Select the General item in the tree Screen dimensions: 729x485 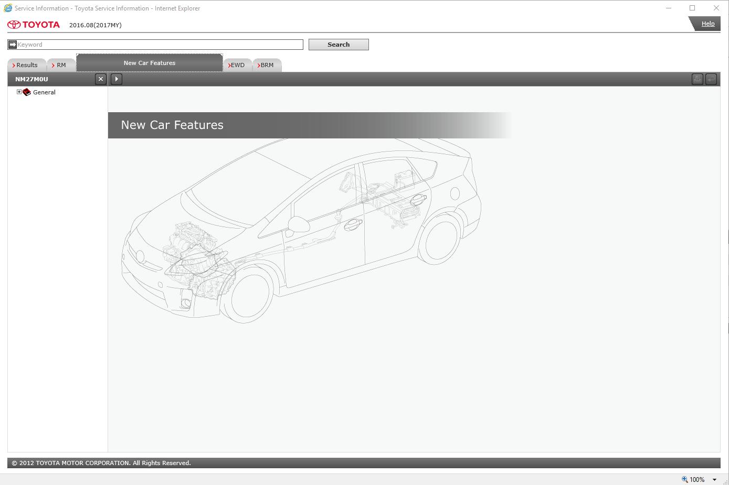[x=44, y=92]
